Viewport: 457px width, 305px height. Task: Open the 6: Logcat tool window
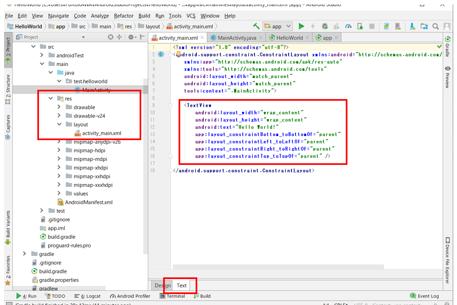click(x=87, y=296)
